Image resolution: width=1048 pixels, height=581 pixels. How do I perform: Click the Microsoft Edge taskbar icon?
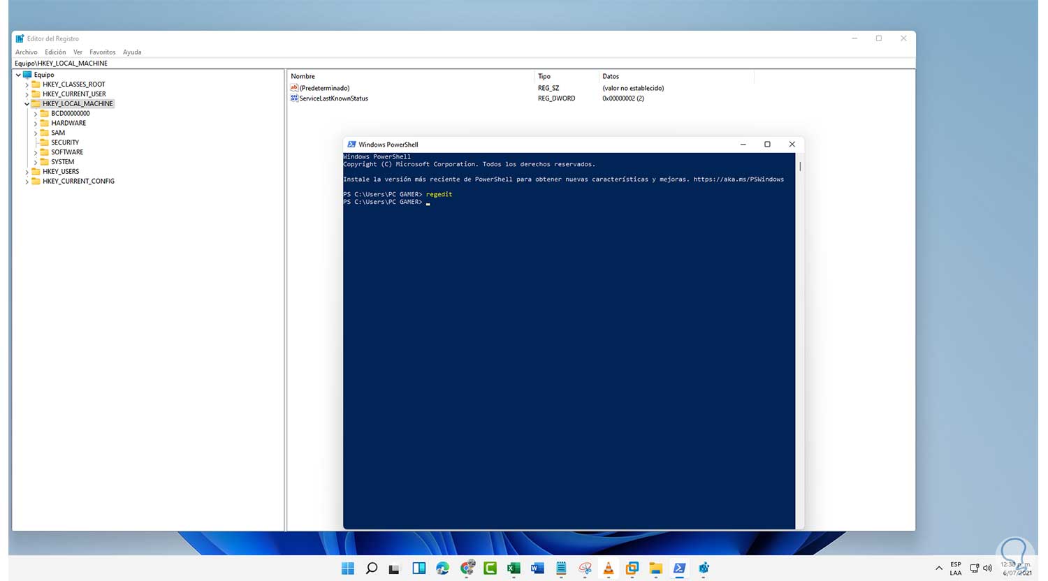click(x=442, y=568)
